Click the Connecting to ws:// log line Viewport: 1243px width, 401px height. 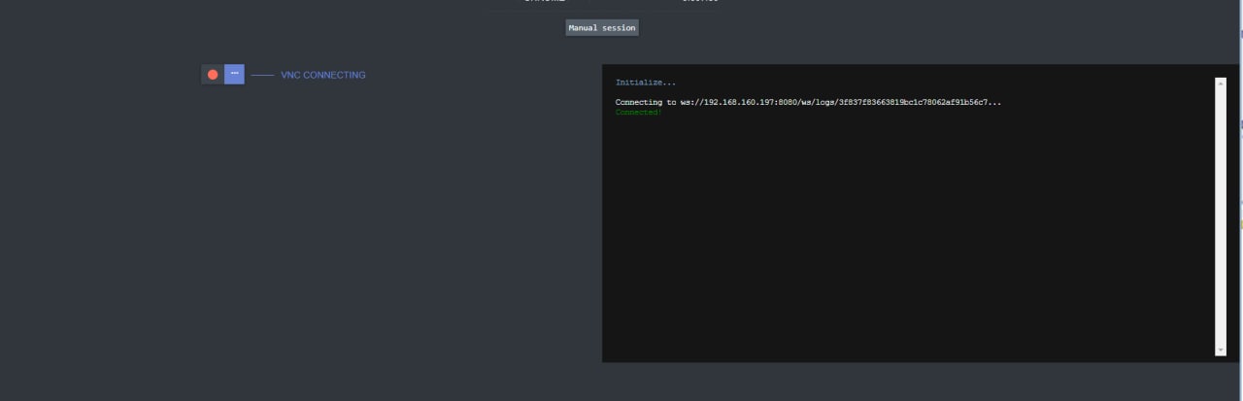coord(808,102)
